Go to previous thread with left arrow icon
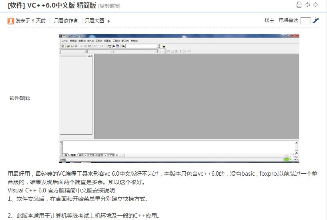This screenshot has height=220, width=327. click(307, 4)
